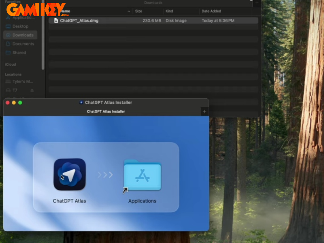
Task: Click the ChatGPT Atlas label under the app icon
Action: pyautogui.click(x=69, y=200)
